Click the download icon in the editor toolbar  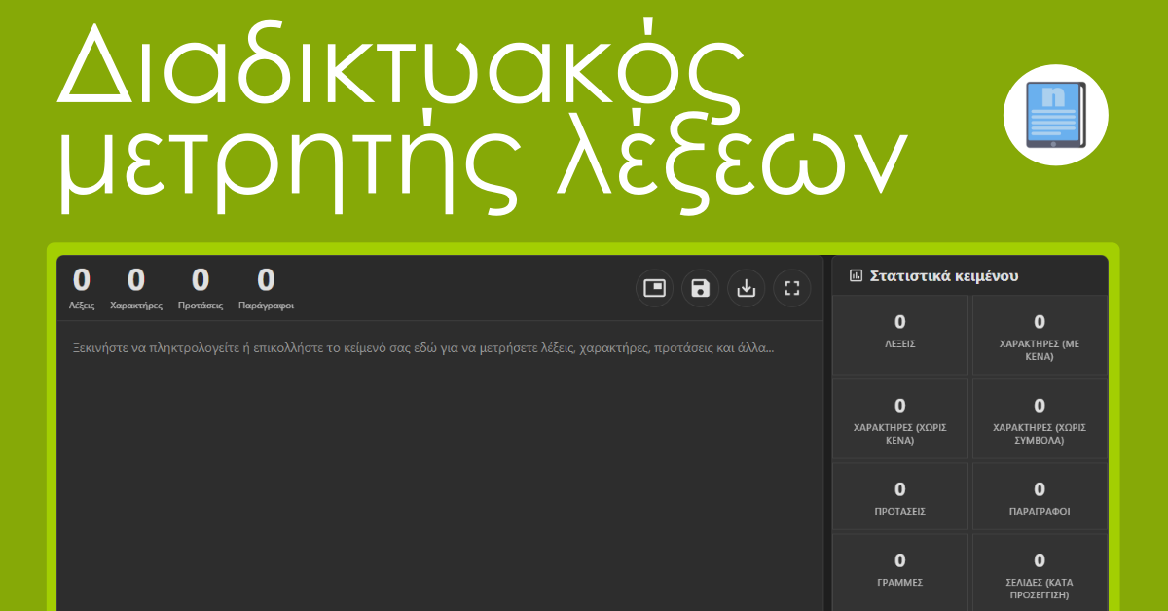click(x=746, y=288)
